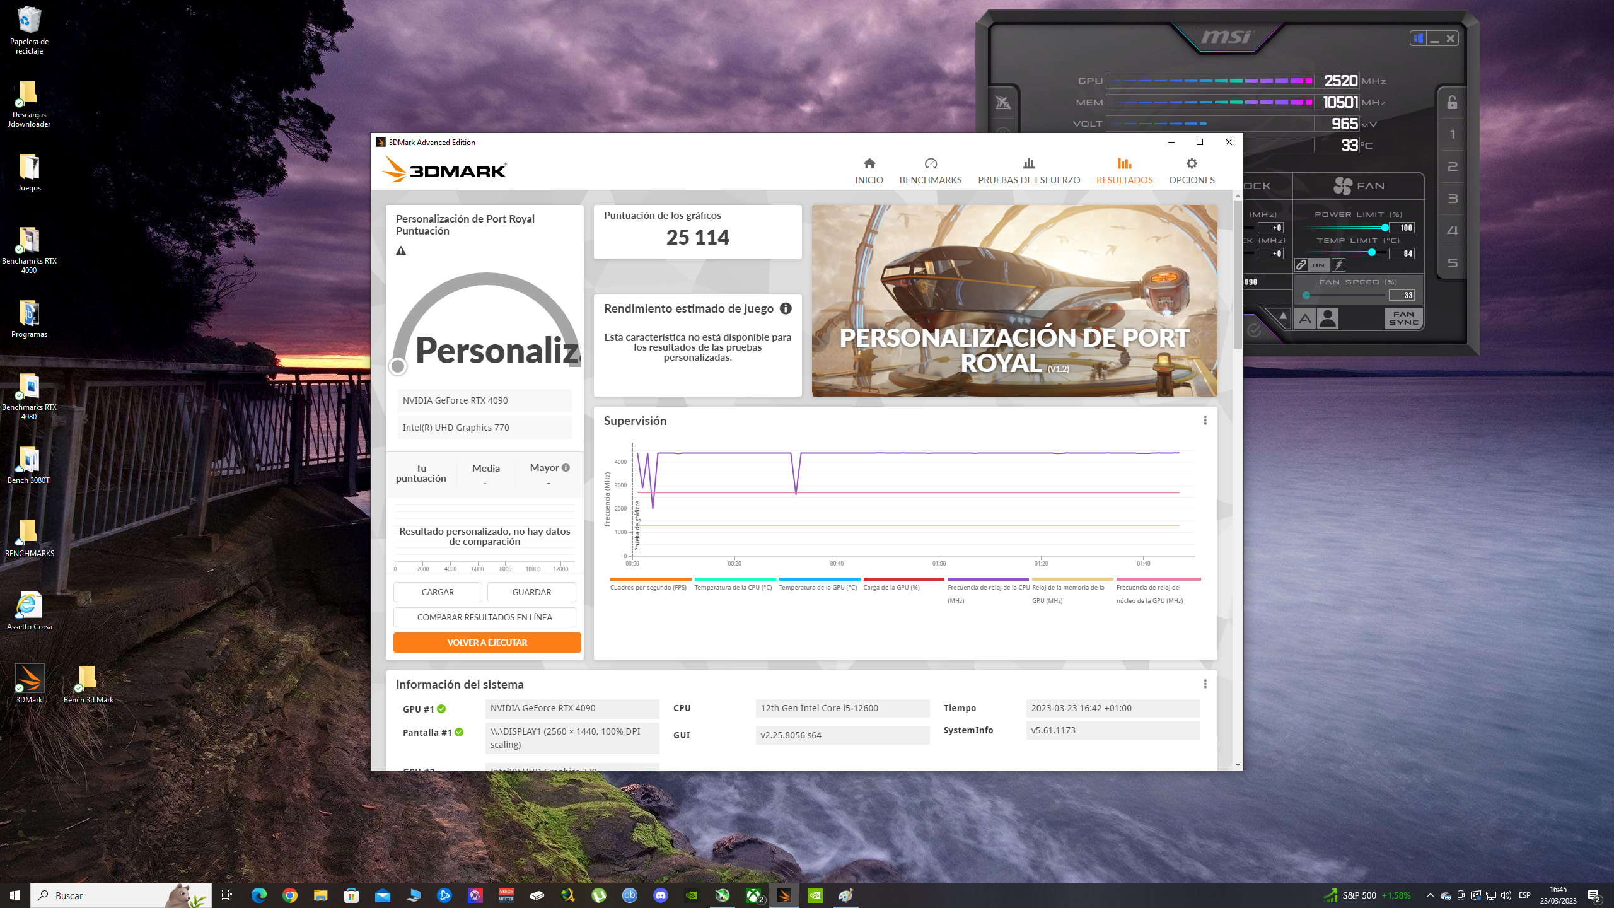Screen dimensions: 1614x908
Task: Toggle Carga de la GPU (%) legend
Action: click(903, 585)
